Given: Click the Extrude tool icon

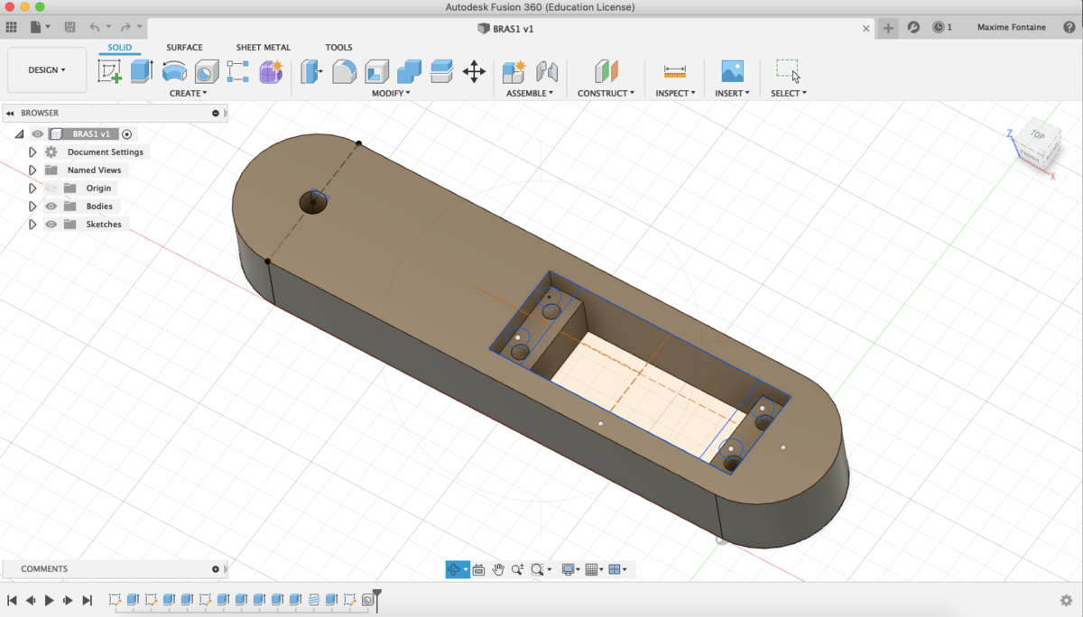Looking at the screenshot, I should (142, 71).
